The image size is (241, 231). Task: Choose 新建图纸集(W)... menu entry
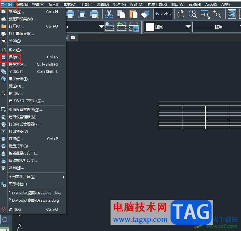33,19
